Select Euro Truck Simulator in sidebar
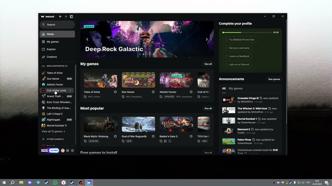 (57, 102)
